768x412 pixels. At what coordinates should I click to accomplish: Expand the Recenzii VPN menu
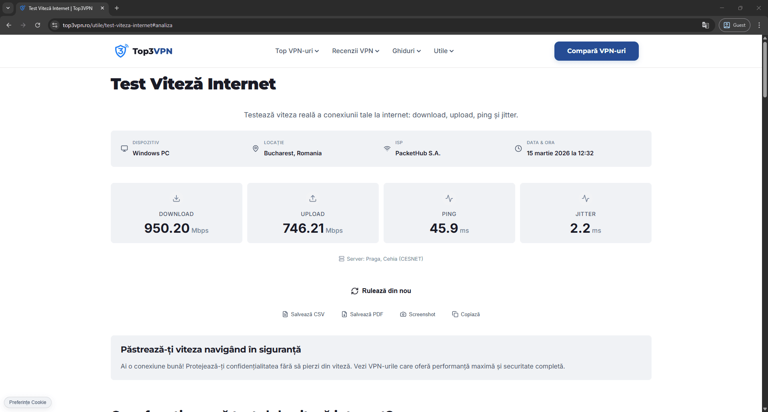355,51
